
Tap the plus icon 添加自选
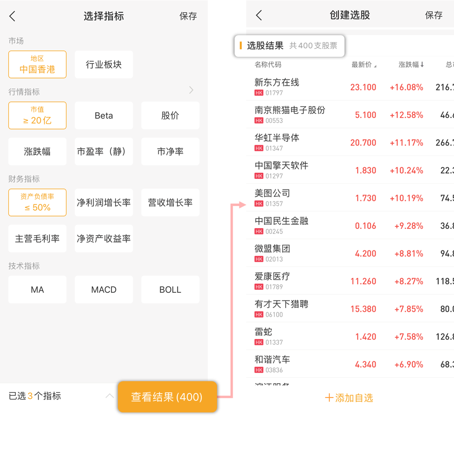click(329, 398)
